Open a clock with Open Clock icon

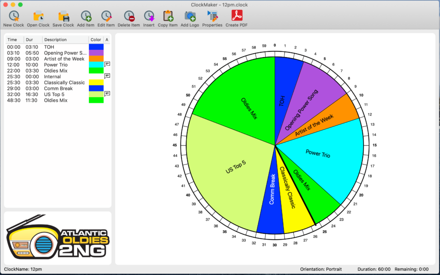click(38, 16)
